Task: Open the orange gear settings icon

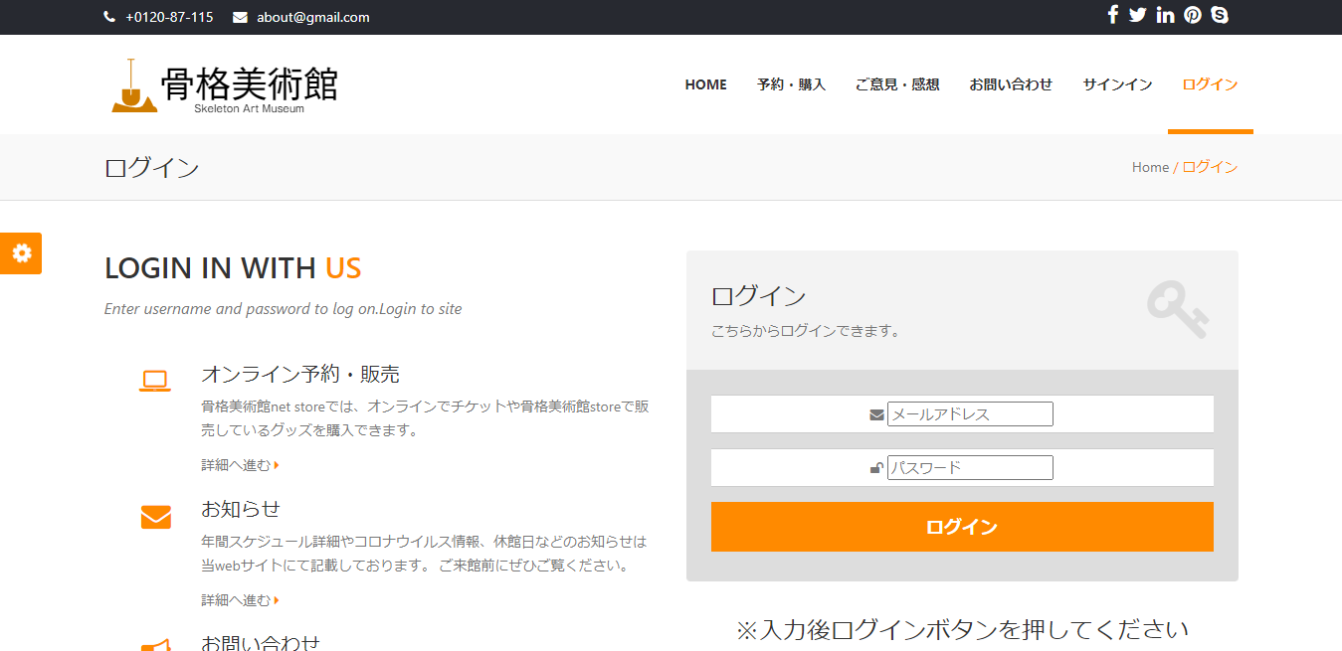Action: point(21,253)
